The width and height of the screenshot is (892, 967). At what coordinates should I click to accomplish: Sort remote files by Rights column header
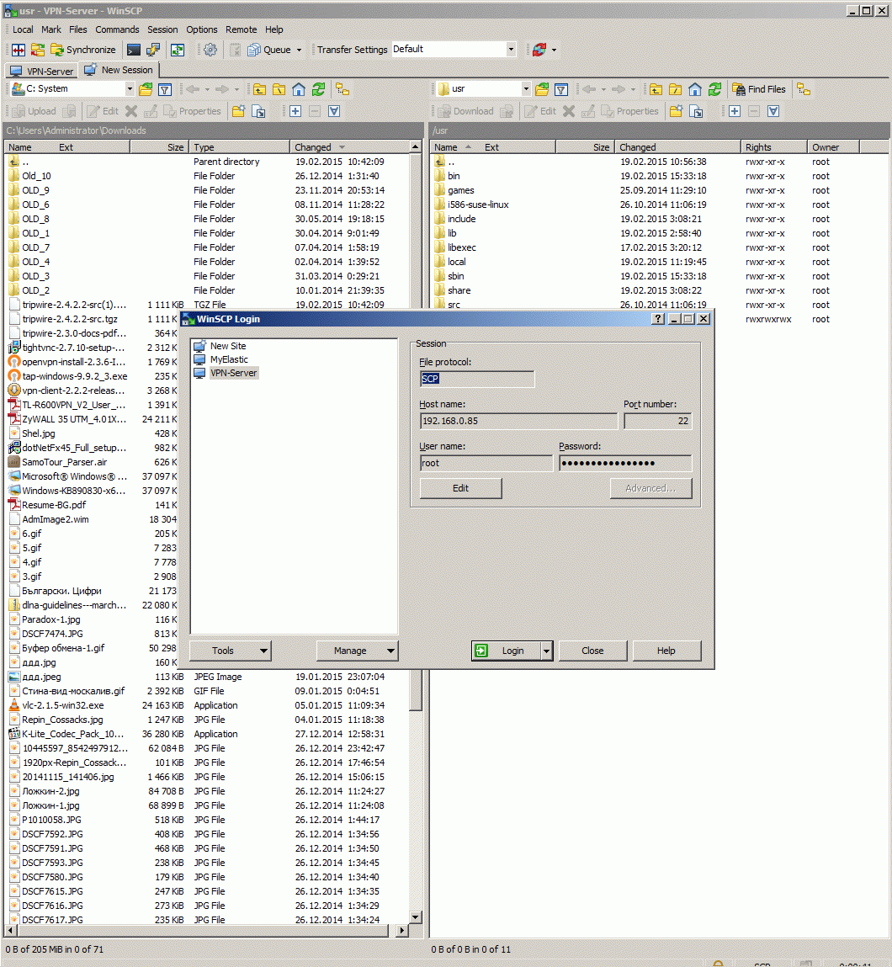coord(773,147)
